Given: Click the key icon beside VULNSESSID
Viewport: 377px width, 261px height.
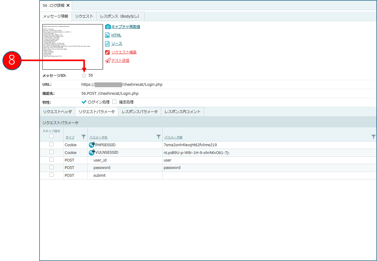Looking at the screenshot, I should (x=92, y=152).
